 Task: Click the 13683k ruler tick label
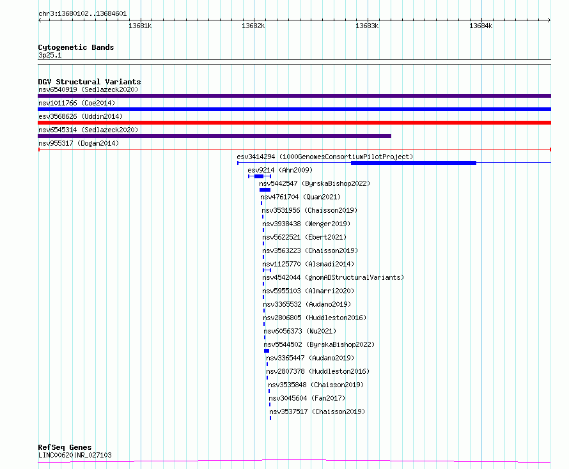pyautogui.click(x=367, y=26)
